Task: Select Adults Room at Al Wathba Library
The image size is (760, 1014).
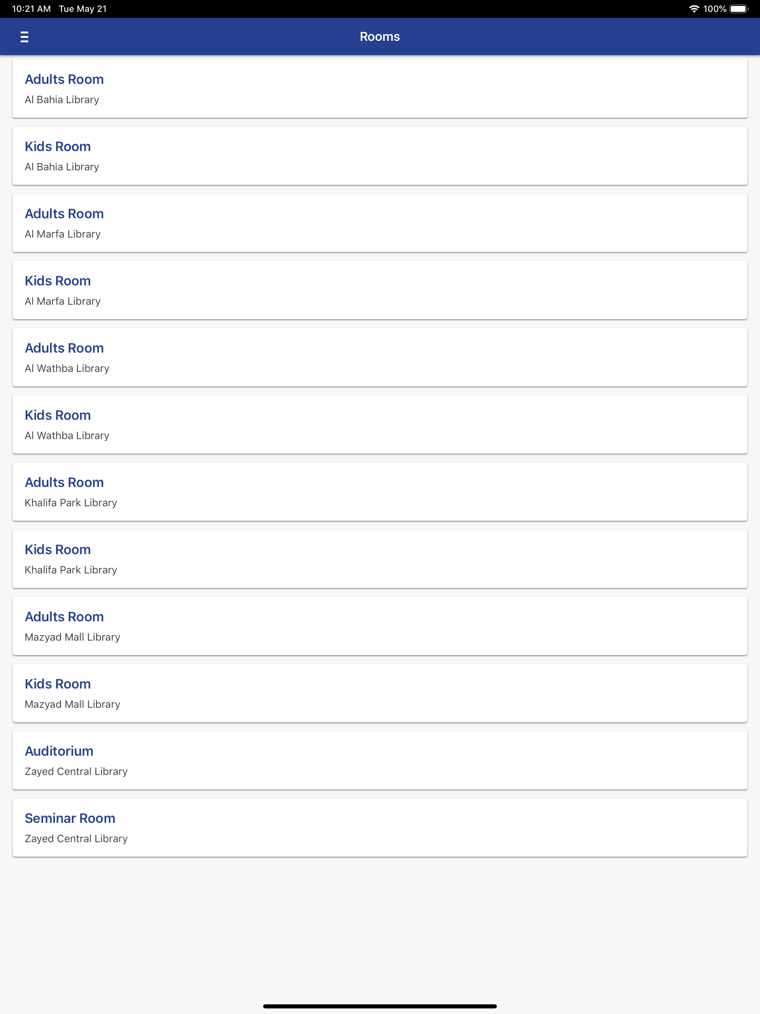Action: pos(380,357)
